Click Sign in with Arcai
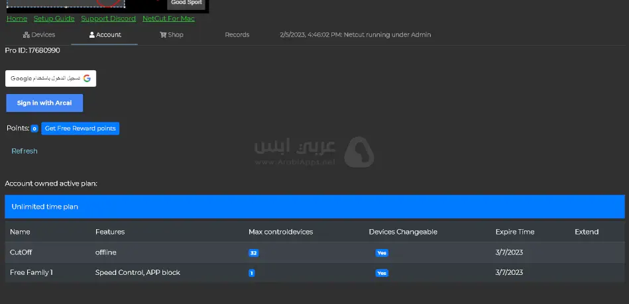The image size is (629, 304). click(44, 103)
